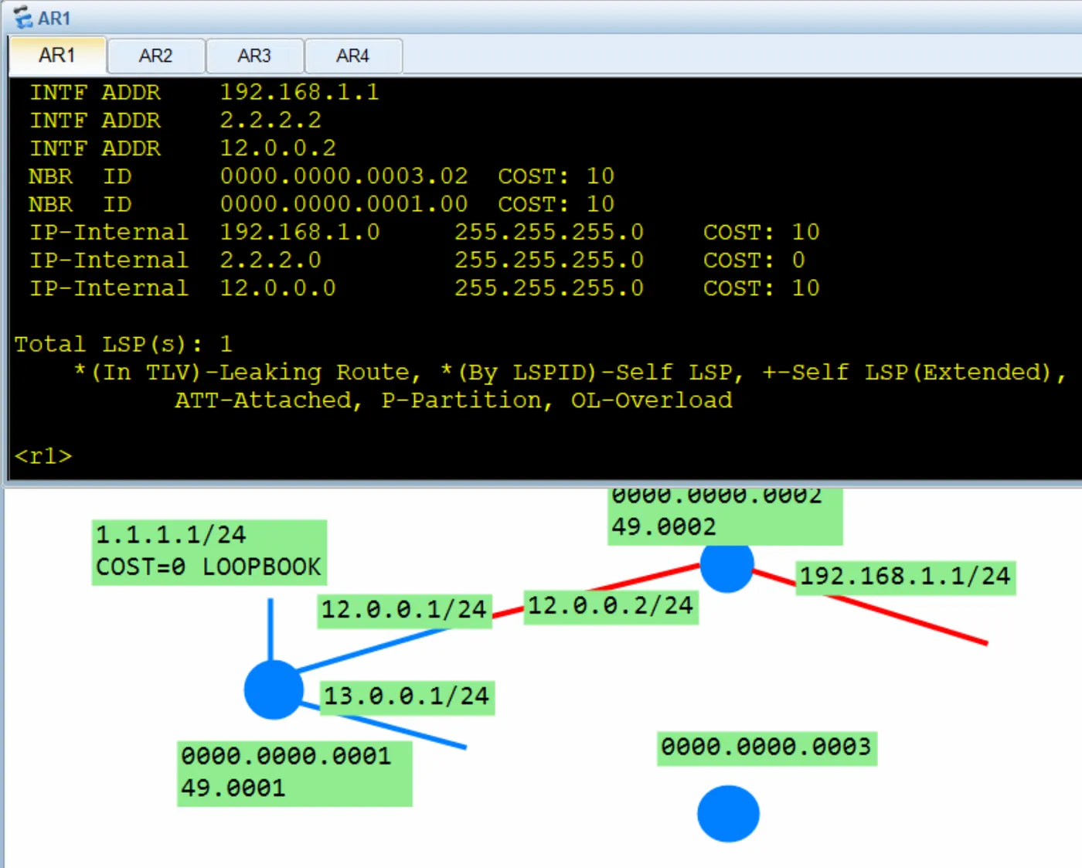Select the 13.0.0.1/24 topology label
The image size is (1082, 868).
407,697
